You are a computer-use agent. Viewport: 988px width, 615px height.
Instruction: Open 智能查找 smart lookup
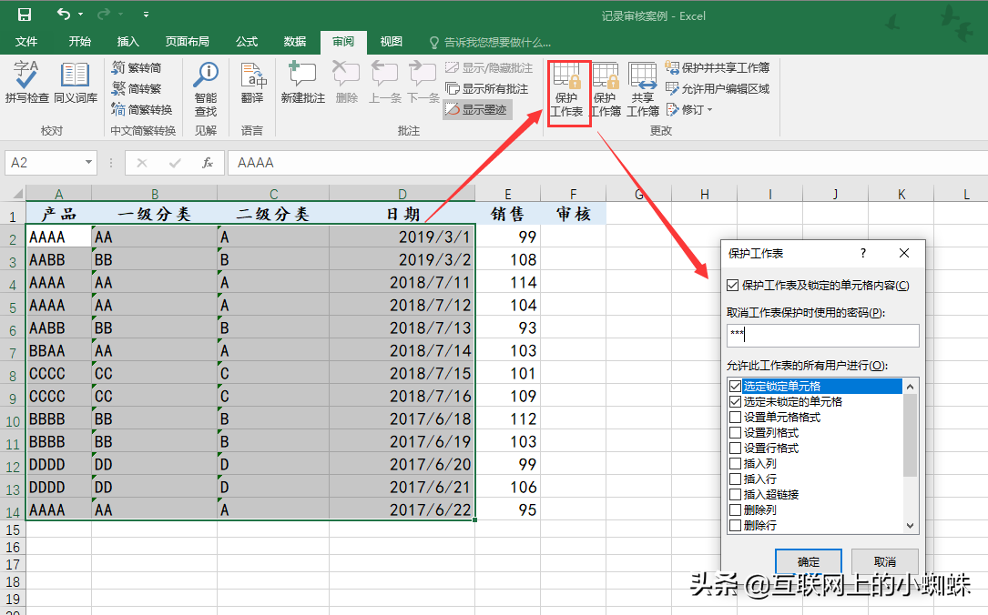pos(206,89)
